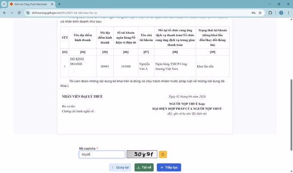Viewport: 293px width, 173px height.
Task: Go back to previous browser page
Action: 4,13
